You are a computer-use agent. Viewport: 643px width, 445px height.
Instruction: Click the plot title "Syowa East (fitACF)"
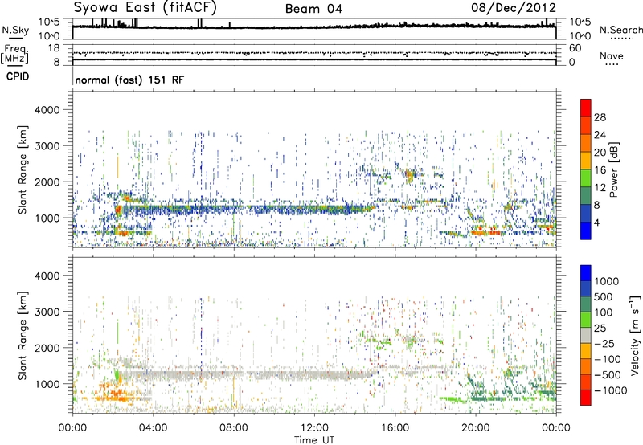145,8
